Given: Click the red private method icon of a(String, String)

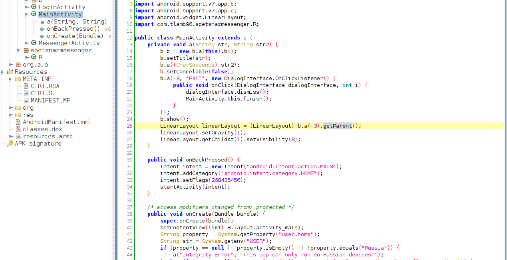Looking at the screenshot, I should click(x=42, y=22).
